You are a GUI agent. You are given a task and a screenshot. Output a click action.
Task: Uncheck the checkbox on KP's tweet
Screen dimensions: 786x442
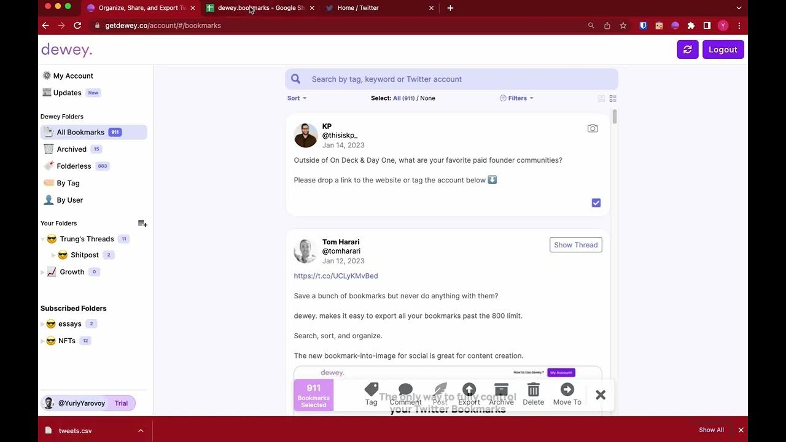(596, 203)
